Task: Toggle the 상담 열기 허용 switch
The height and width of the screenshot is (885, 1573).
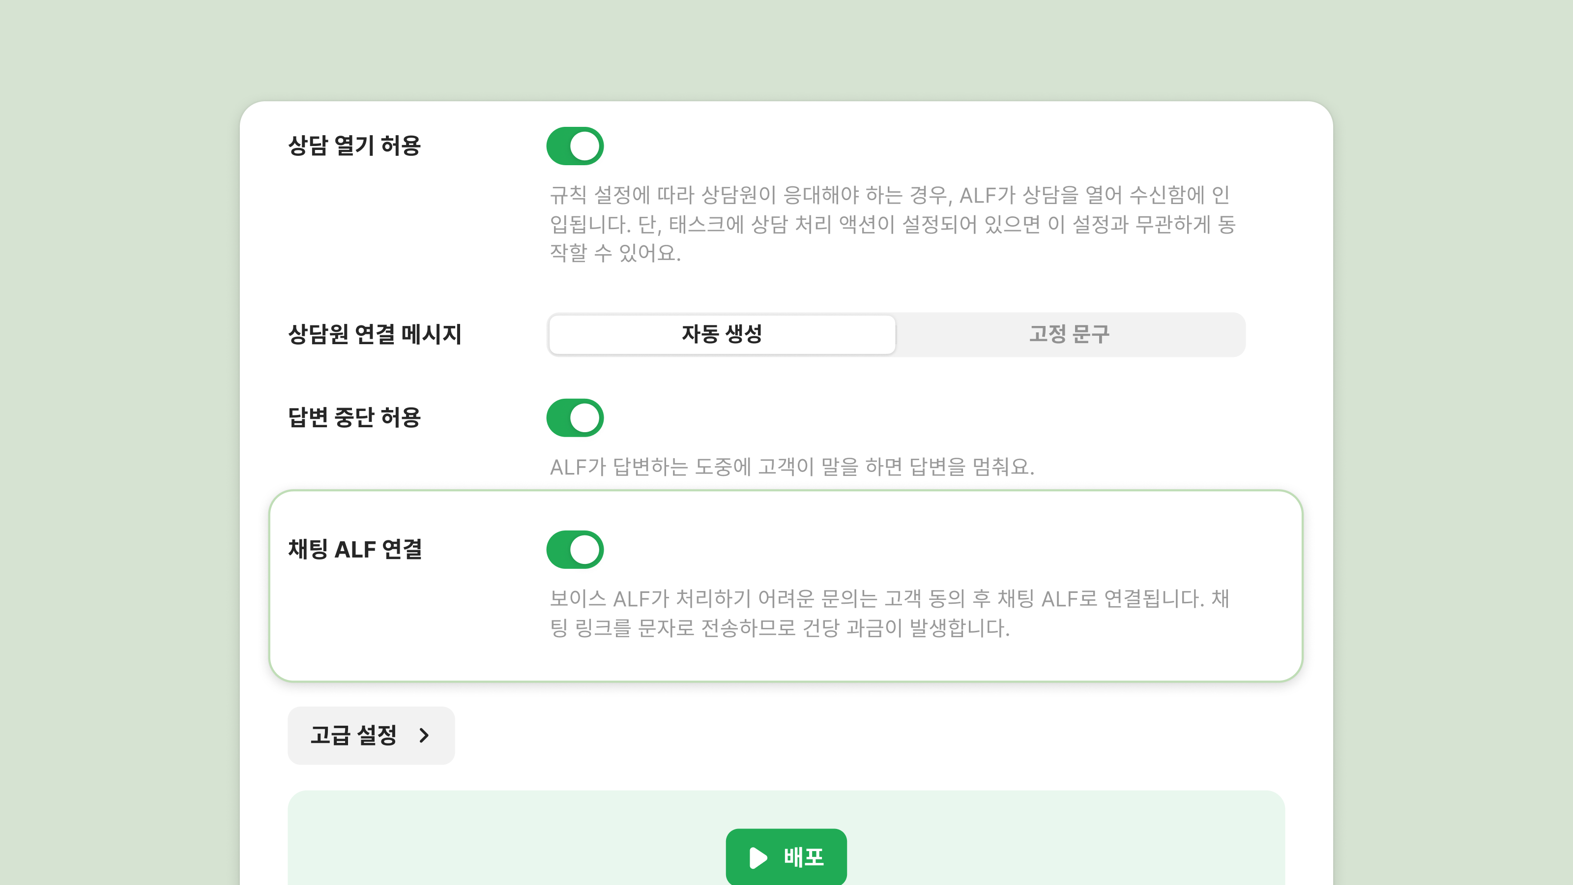Action: coord(575,146)
